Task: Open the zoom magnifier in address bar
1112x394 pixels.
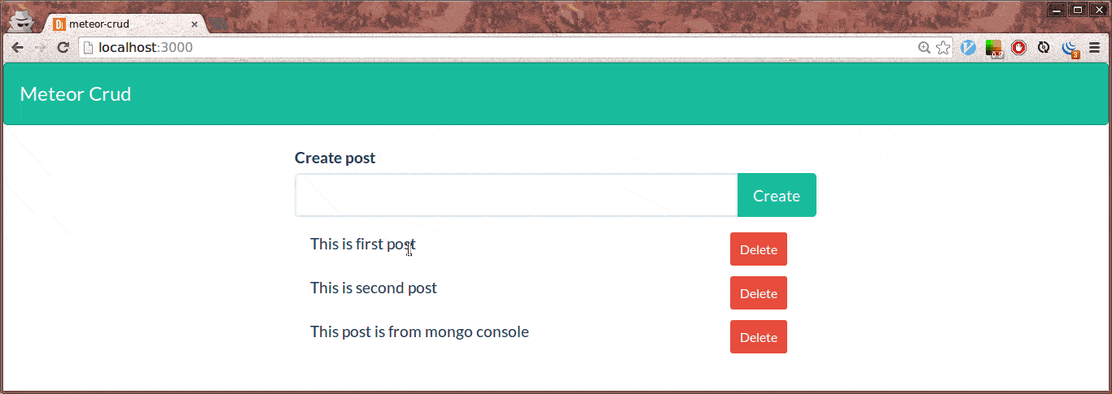Action: [x=924, y=48]
